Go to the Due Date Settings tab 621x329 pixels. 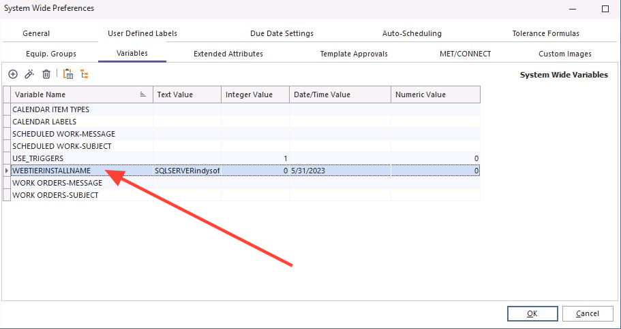click(282, 33)
